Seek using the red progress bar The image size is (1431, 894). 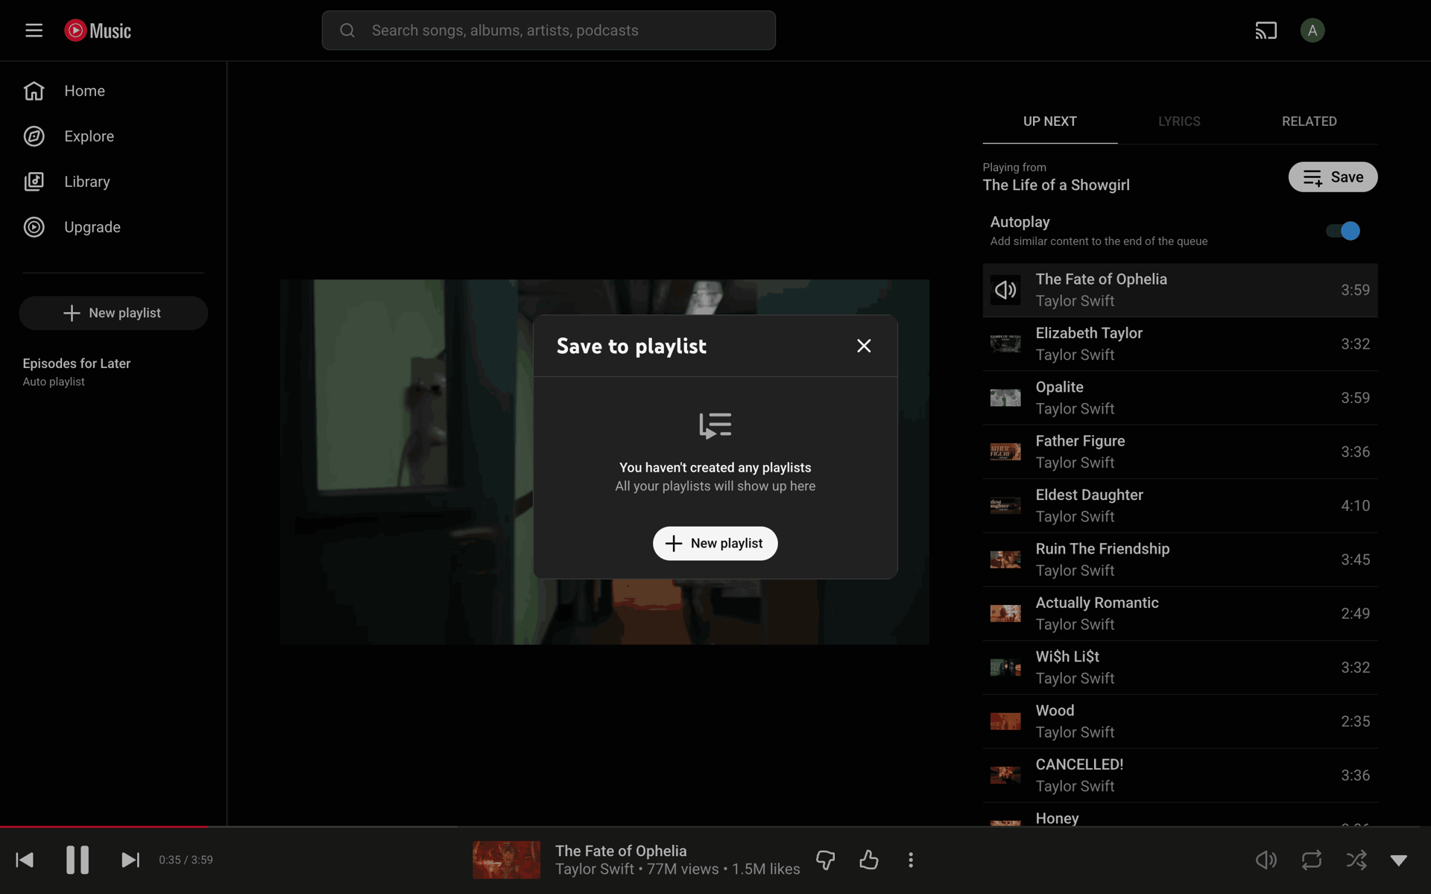tap(715, 826)
